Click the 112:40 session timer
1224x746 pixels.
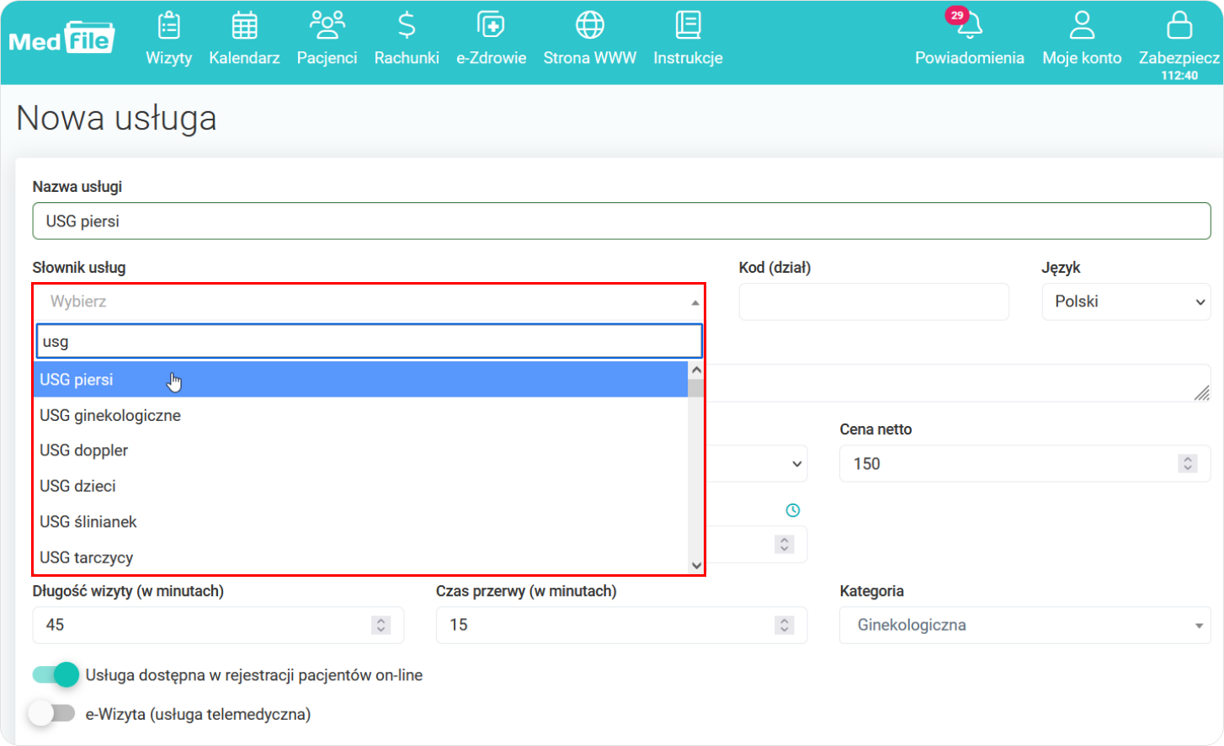pos(1179,76)
